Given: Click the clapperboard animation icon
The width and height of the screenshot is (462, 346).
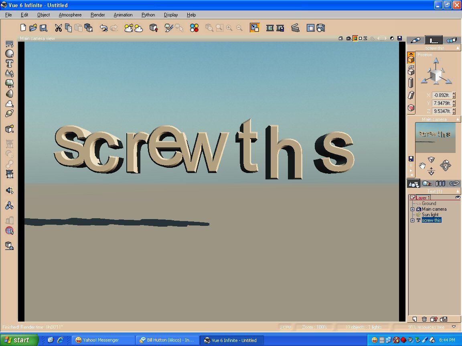Looking at the screenshot, I should tap(295, 28).
